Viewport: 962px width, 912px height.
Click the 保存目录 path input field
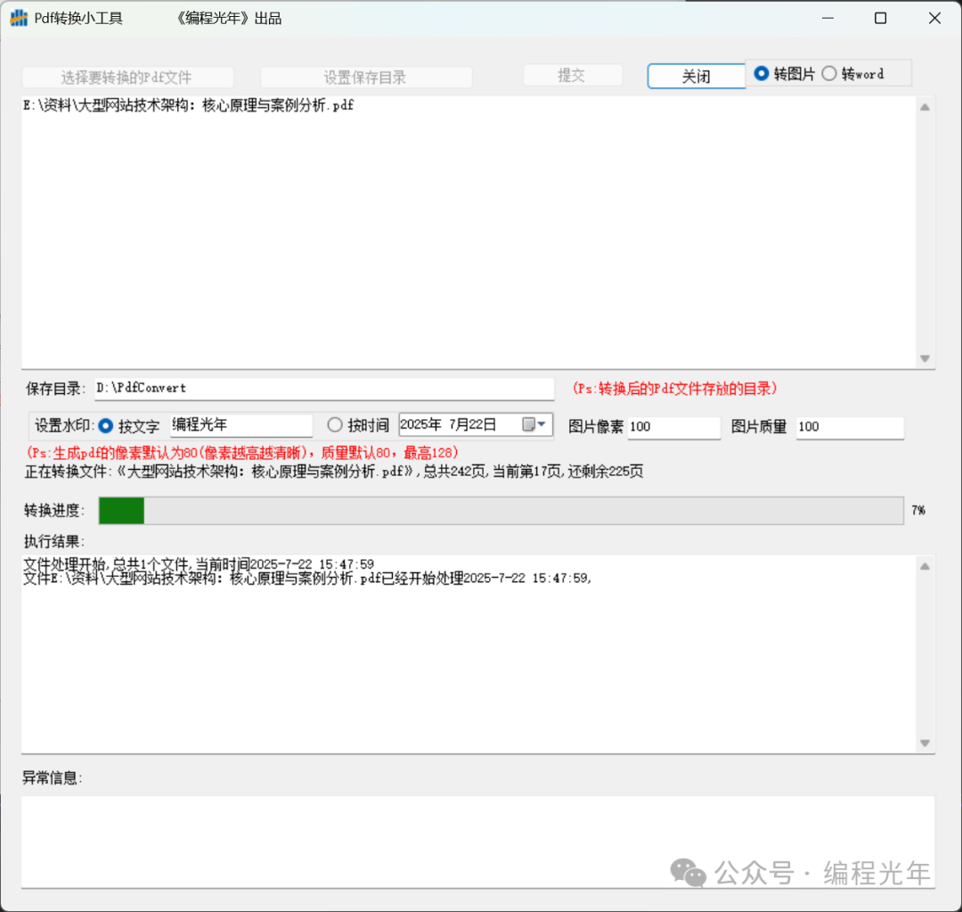pos(324,389)
